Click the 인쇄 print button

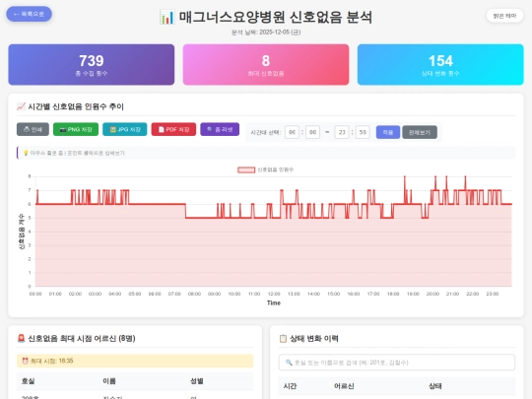coord(33,129)
